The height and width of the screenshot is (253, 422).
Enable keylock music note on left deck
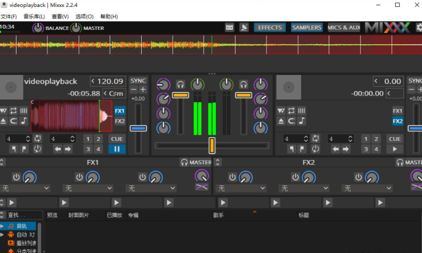coord(23,121)
